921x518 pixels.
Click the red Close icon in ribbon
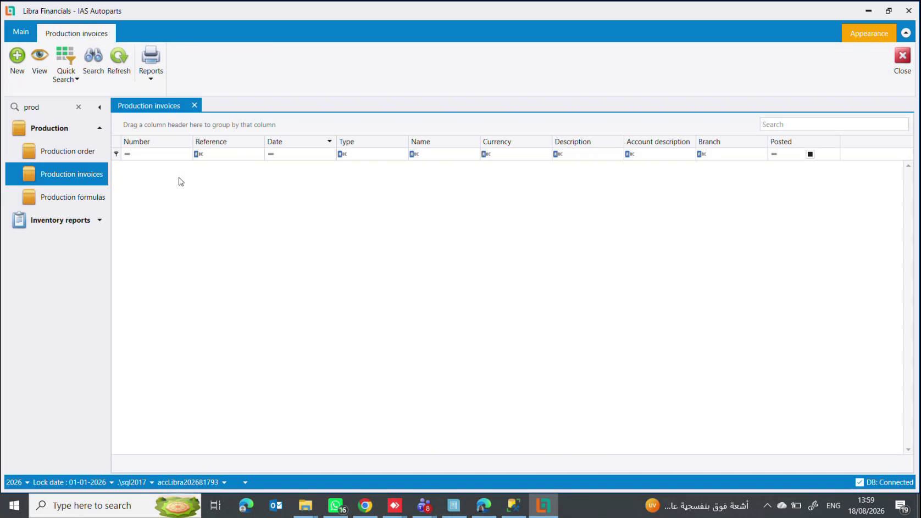(x=902, y=55)
